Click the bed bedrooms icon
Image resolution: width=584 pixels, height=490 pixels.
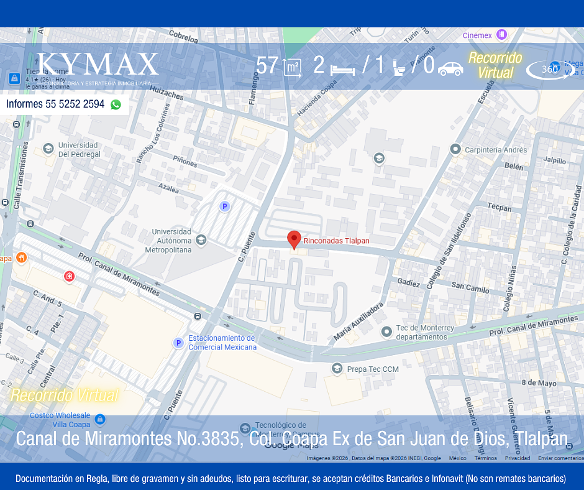(342, 70)
